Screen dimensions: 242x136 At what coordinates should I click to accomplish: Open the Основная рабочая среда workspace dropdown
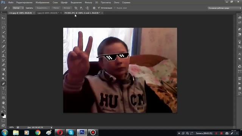(x=224, y=8)
